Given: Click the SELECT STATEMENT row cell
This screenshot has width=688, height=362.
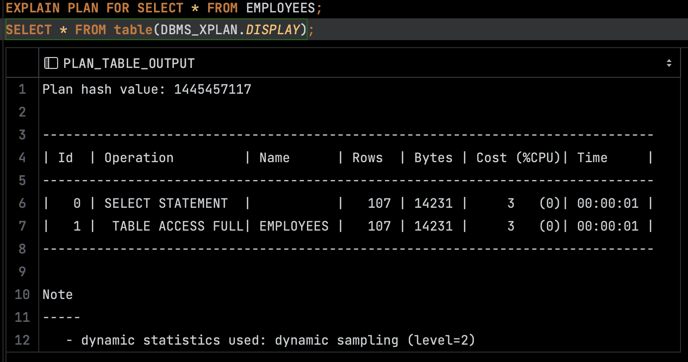Looking at the screenshot, I should coord(359,203).
